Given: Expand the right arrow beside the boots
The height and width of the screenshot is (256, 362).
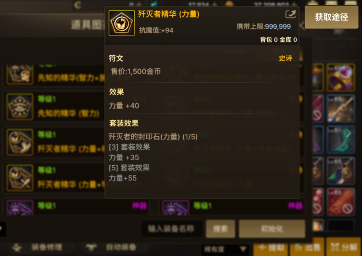Looking at the screenshot, I should click(x=348, y=133).
